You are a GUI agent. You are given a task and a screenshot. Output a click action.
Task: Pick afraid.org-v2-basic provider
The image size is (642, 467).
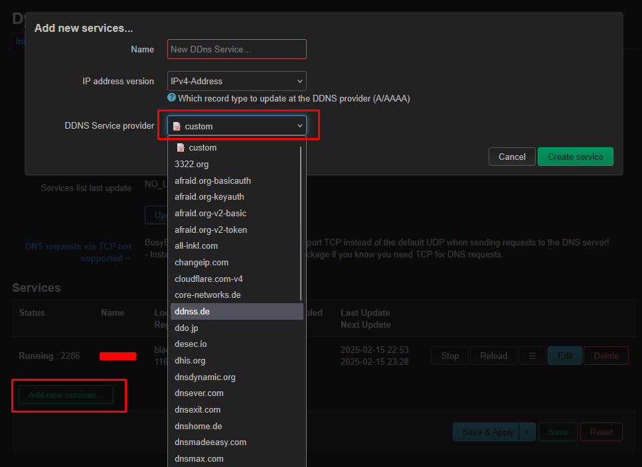236,214
